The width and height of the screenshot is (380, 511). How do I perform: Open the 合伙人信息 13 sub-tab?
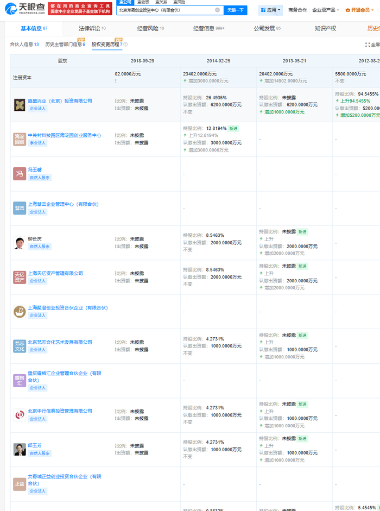point(24,45)
